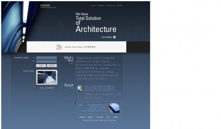Focus the members login password field
The width and height of the screenshot is (221, 129).
point(46,61)
